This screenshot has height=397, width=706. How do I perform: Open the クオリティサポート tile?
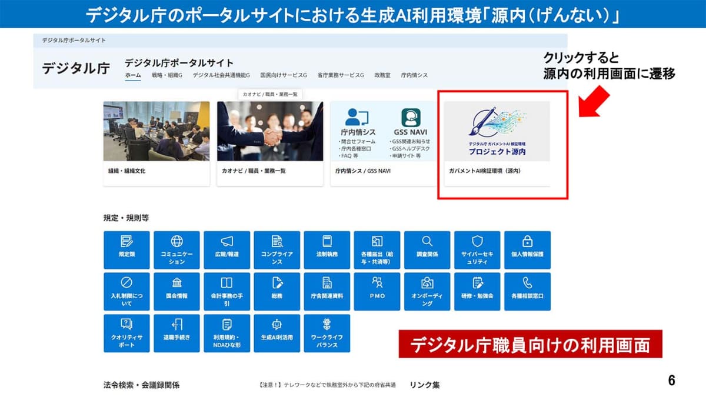(126, 333)
